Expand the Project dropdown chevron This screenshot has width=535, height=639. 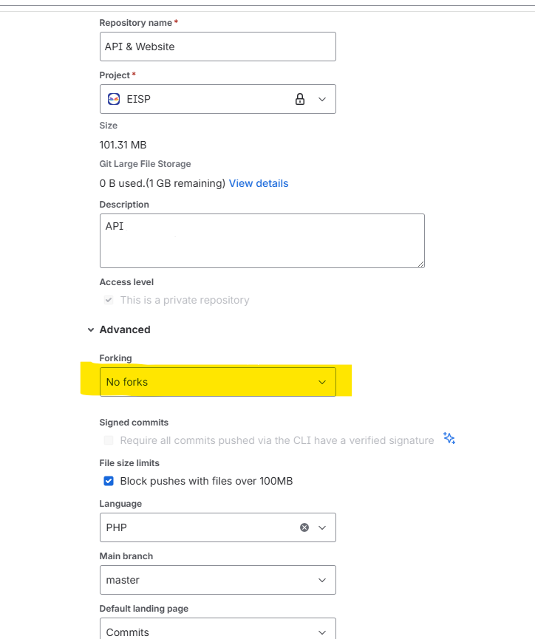[x=322, y=98]
